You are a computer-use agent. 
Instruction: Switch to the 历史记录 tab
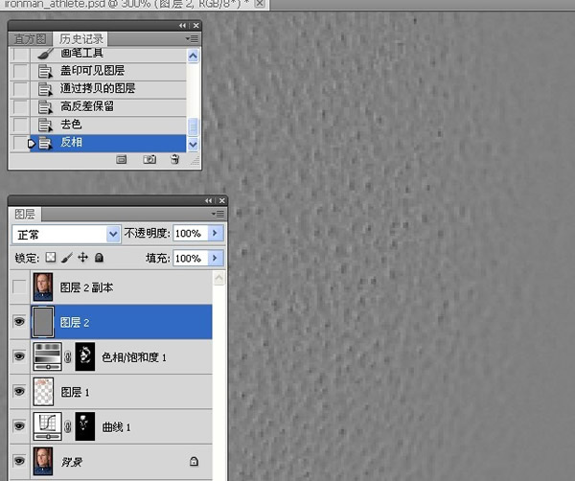pyautogui.click(x=81, y=39)
